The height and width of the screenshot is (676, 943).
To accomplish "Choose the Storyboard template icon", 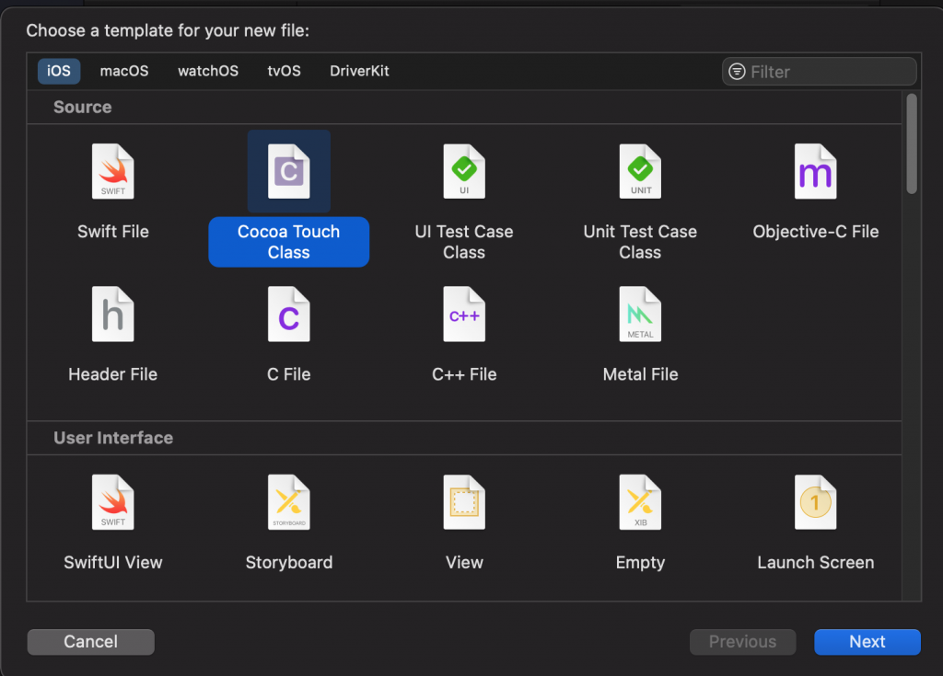I will 288,502.
